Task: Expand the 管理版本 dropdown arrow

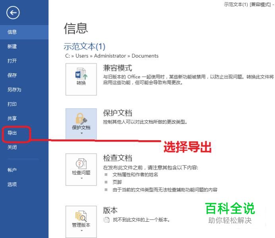Action: pyautogui.click(x=81, y=230)
